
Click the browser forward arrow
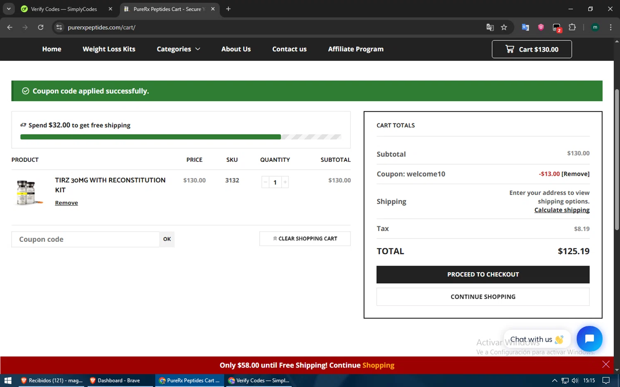tap(25, 27)
